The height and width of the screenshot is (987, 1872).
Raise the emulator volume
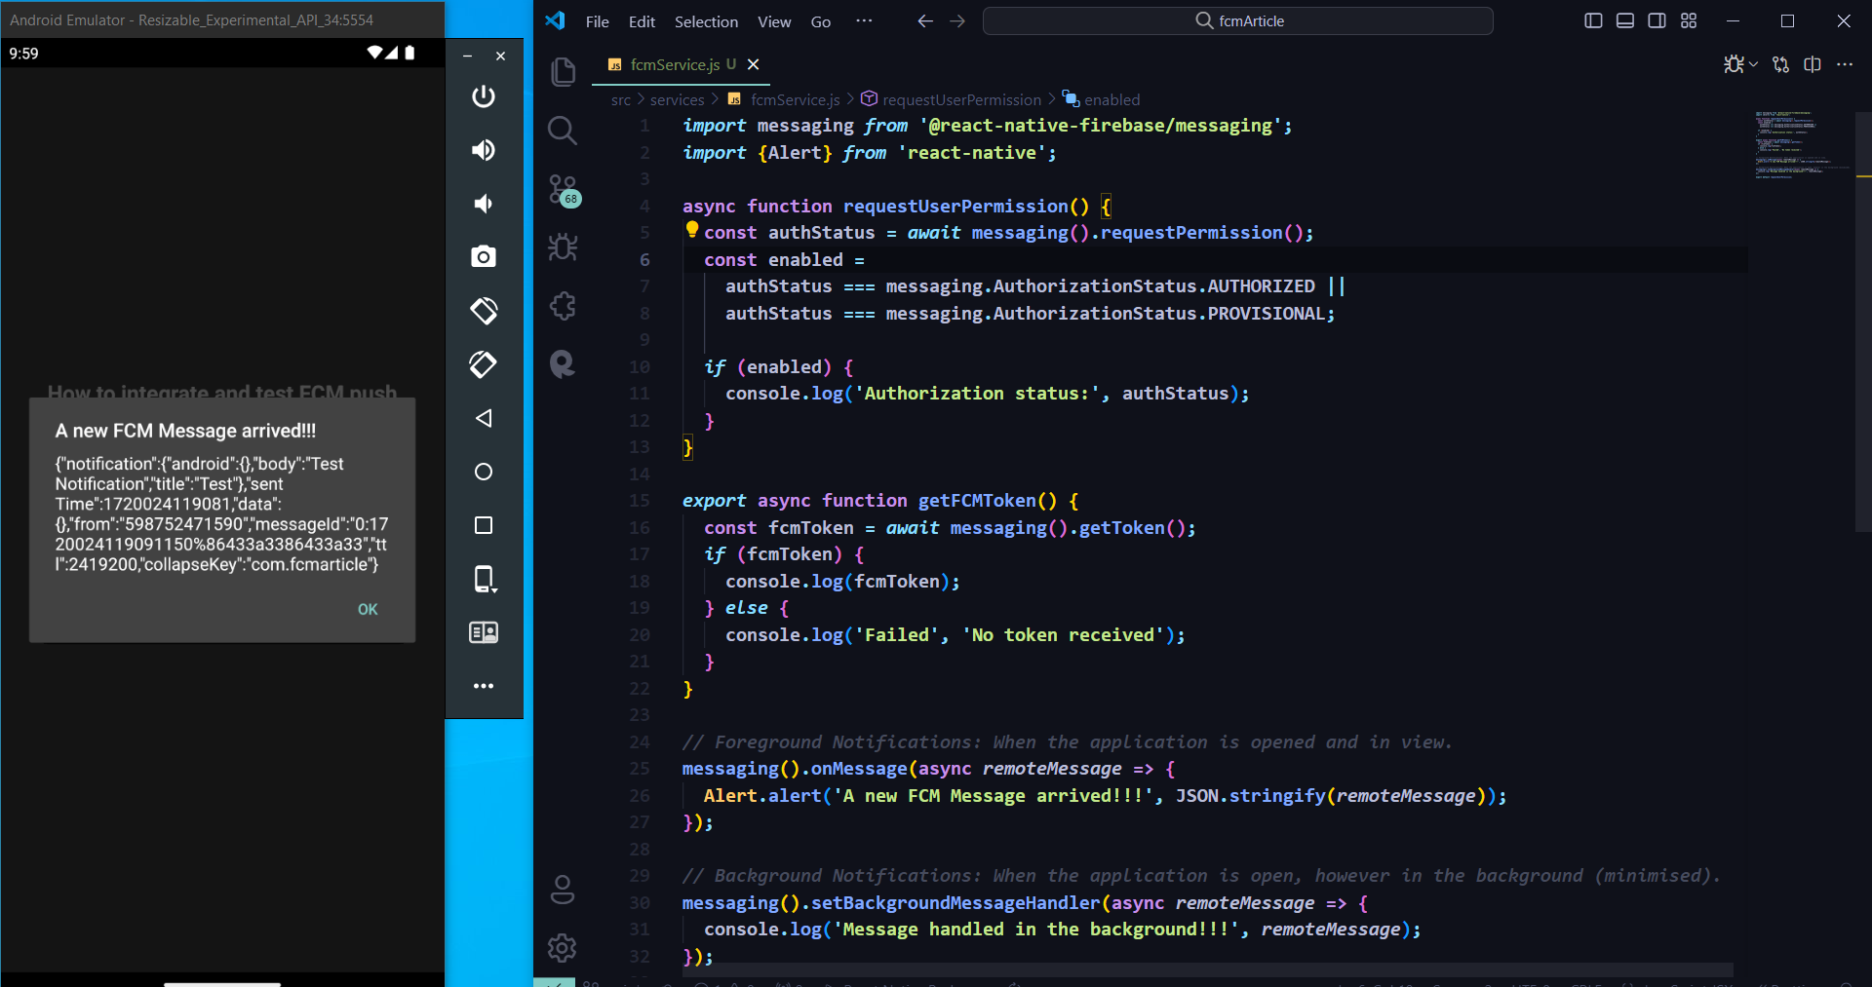484,150
